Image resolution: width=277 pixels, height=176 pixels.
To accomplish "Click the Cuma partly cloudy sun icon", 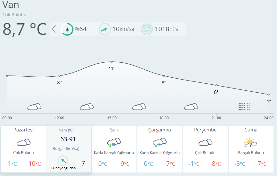I will coord(251,142).
